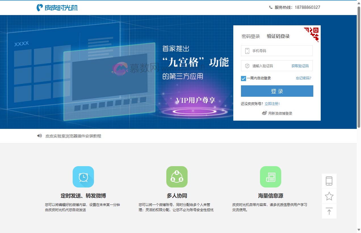The image size is (361, 233).
Task: Click the 皮皮时光机 logo icon
Action: point(39,7)
